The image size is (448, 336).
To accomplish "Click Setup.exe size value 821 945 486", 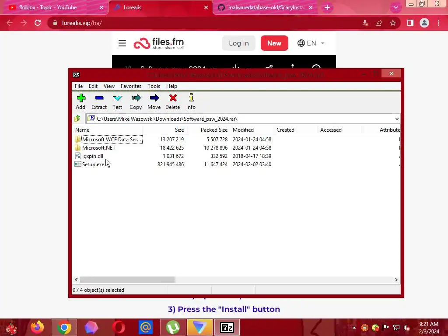I will [x=171, y=164].
